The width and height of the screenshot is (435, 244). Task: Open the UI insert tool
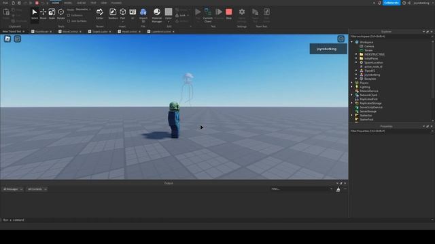[133, 14]
